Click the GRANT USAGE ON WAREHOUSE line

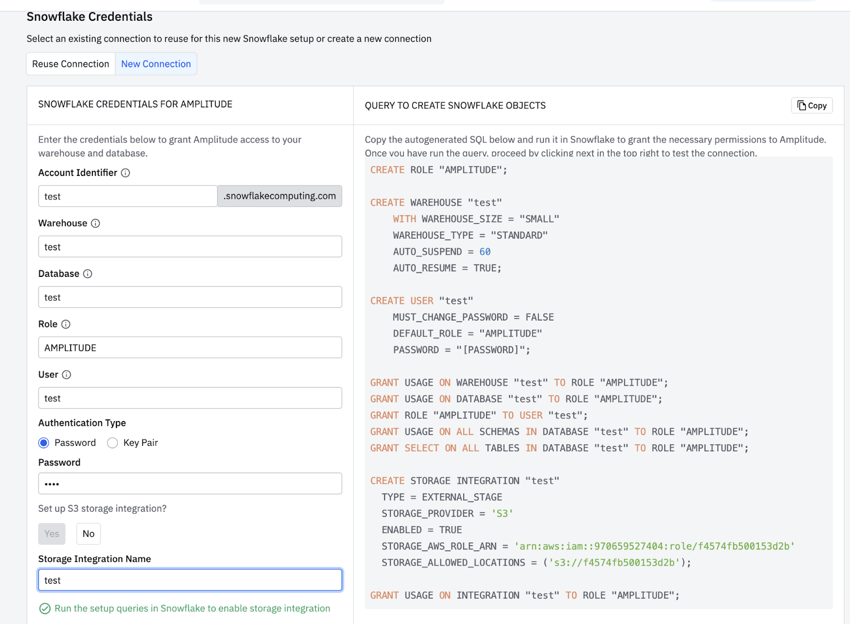pos(519,383)
